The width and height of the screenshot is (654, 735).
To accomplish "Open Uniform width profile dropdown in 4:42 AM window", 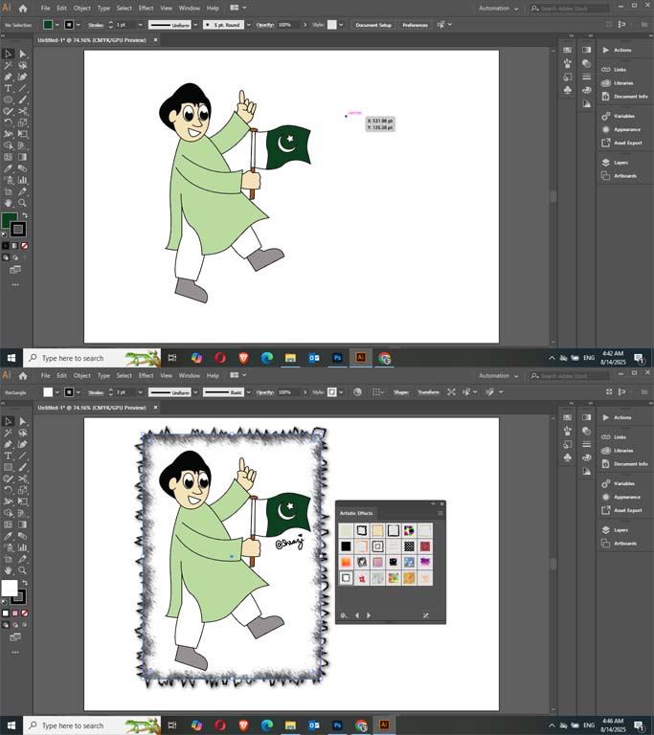I will pyautogui.click(x=195, y=24).
